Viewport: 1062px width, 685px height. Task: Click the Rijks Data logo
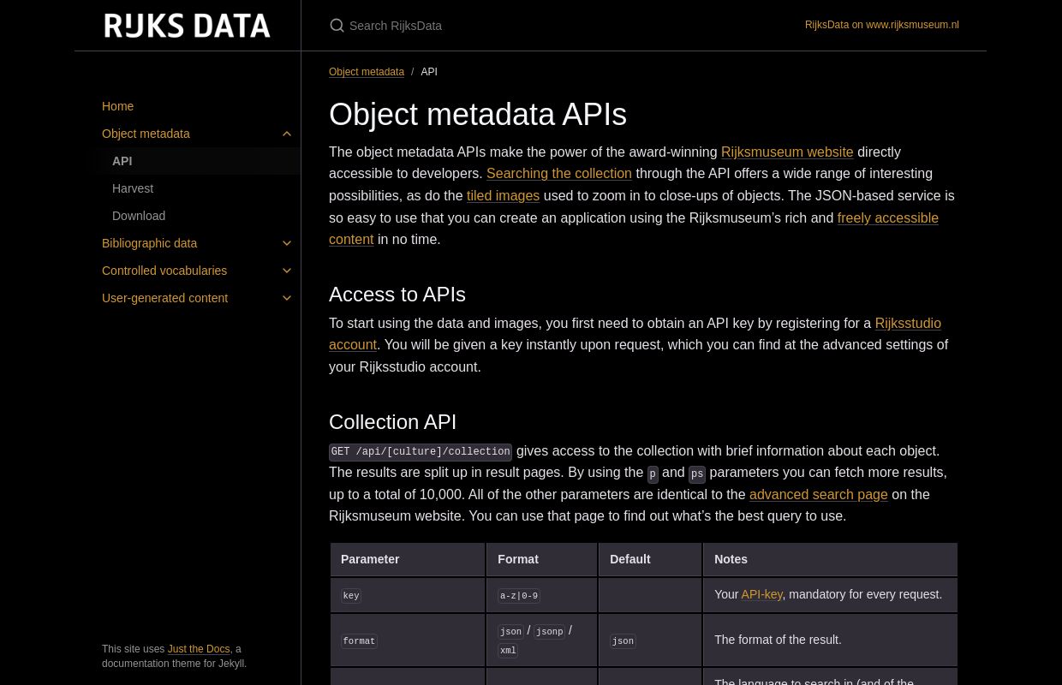coord(188,26)
